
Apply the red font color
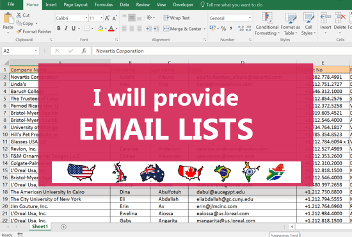(x=111, y=29)
